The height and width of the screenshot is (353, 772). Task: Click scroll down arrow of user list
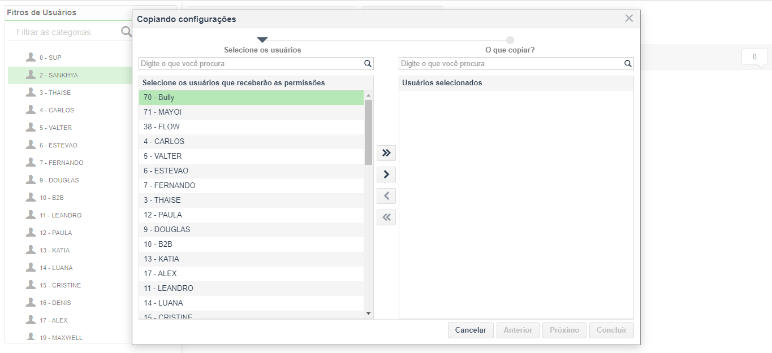[x=369, y=313]
